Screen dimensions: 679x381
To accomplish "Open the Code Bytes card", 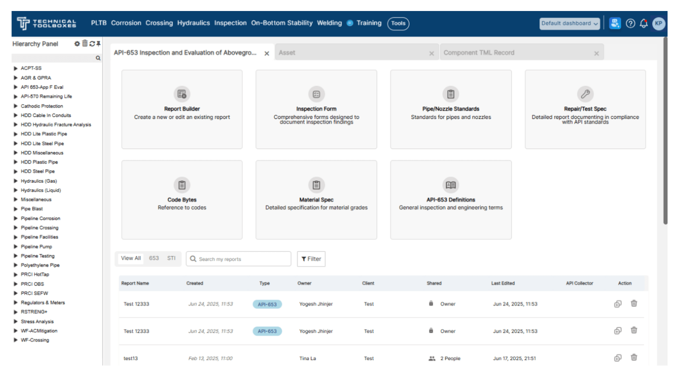I will pyautogui.click(x=182, y=200).
